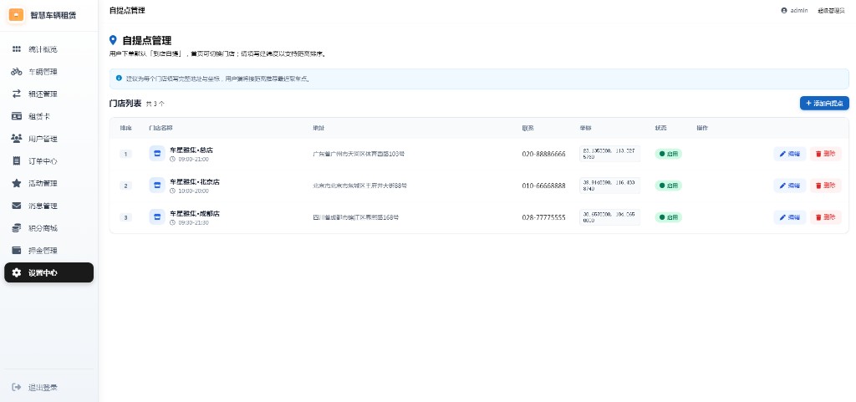856x402 pixels.
Task: Click the blue location pin icon
Action: [113, 40]
